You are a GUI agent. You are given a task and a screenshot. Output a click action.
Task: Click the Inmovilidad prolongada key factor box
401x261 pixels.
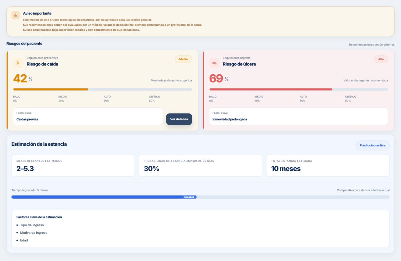(x=299, y=116)
